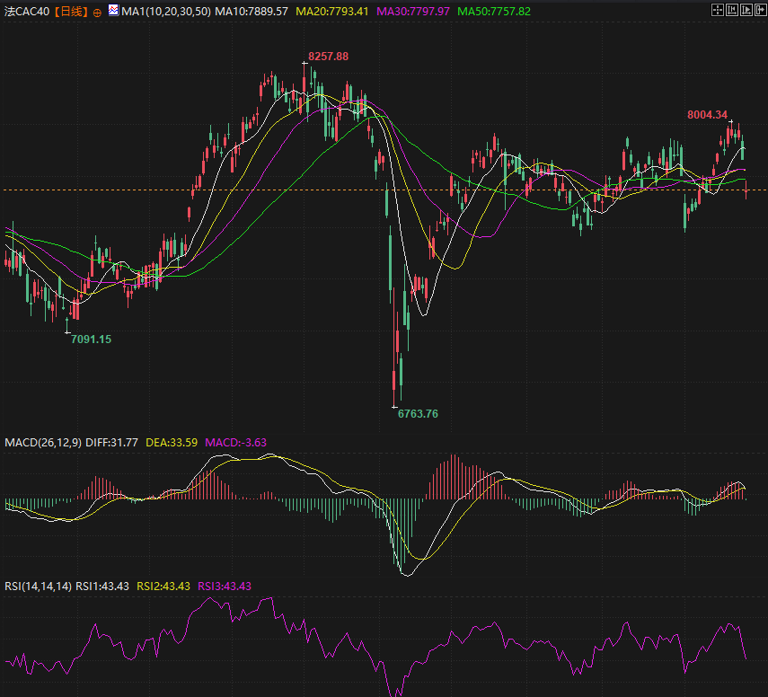Click the 8004.34 recent high marker
The height and width of the screenshot is (697, 768).
(707, 115)
